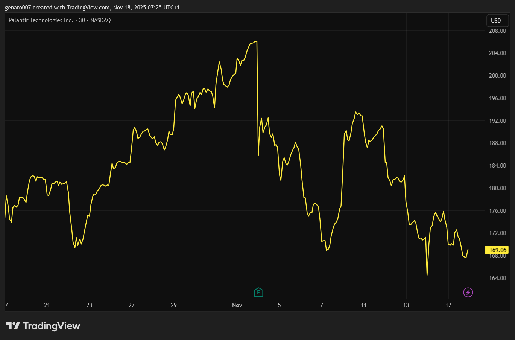Click the 27 date label on time axis
The image size is (515, 340).
tap(132, 305)
